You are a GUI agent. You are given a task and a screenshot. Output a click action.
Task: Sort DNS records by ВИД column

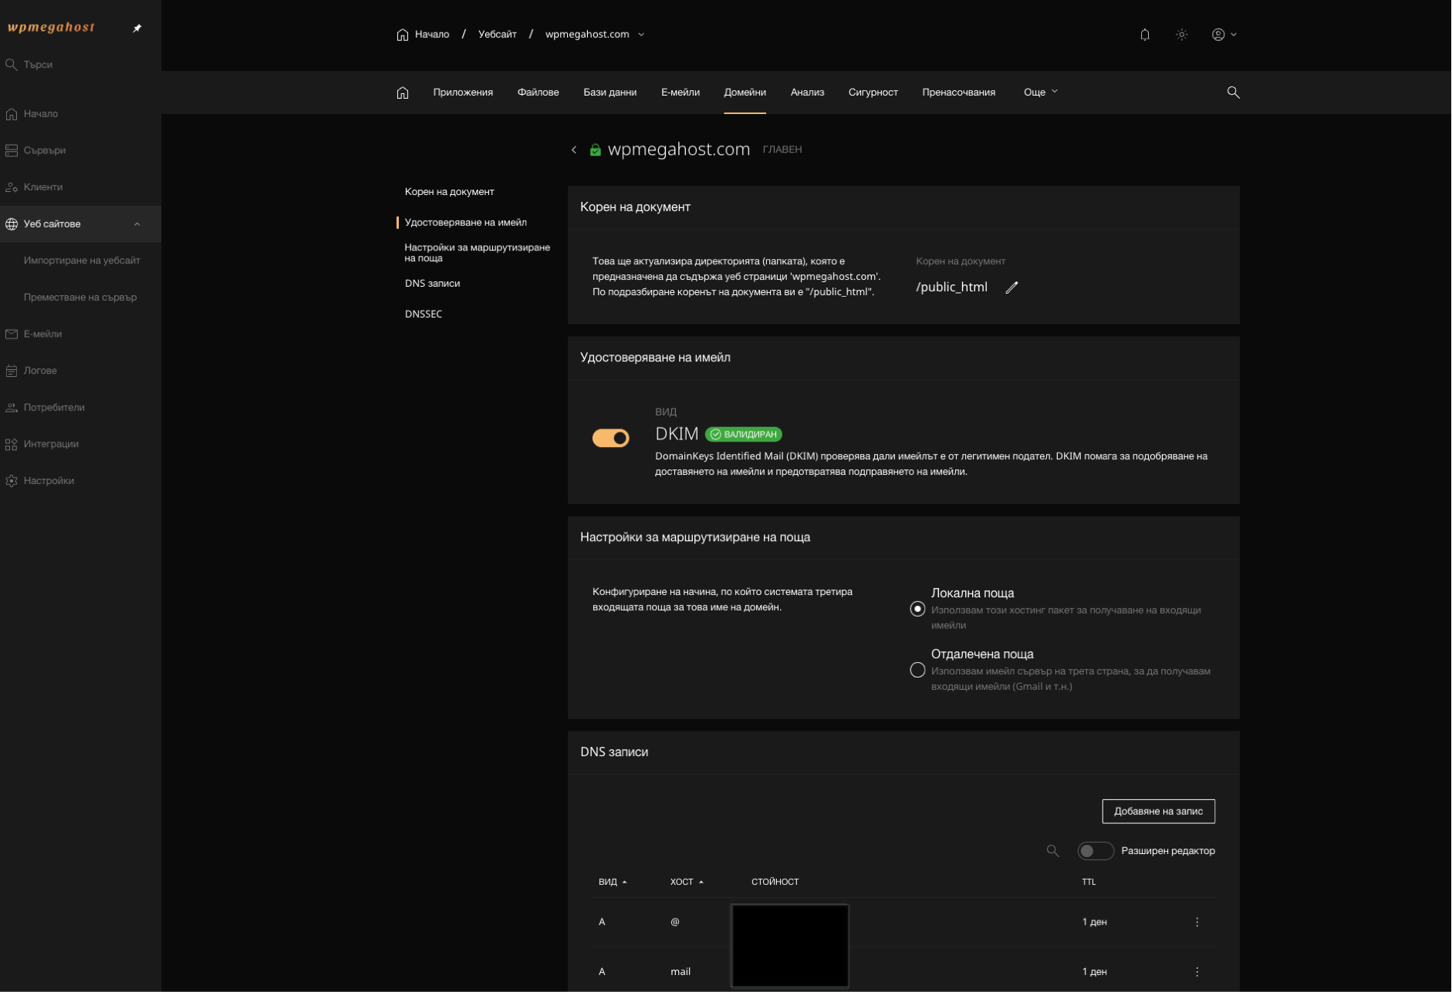pyautogui.click(x=613, y=882)
